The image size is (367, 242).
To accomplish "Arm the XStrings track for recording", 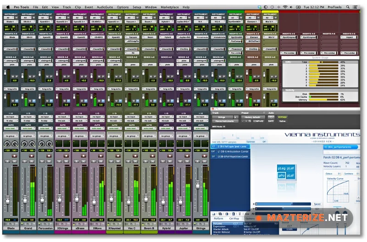I will [x=66, y=156].
